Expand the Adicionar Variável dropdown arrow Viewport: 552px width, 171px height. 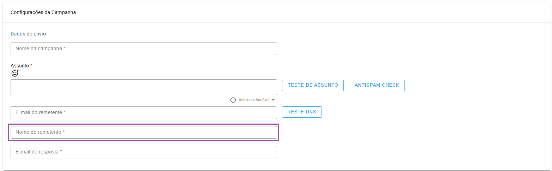coord(273,100)
